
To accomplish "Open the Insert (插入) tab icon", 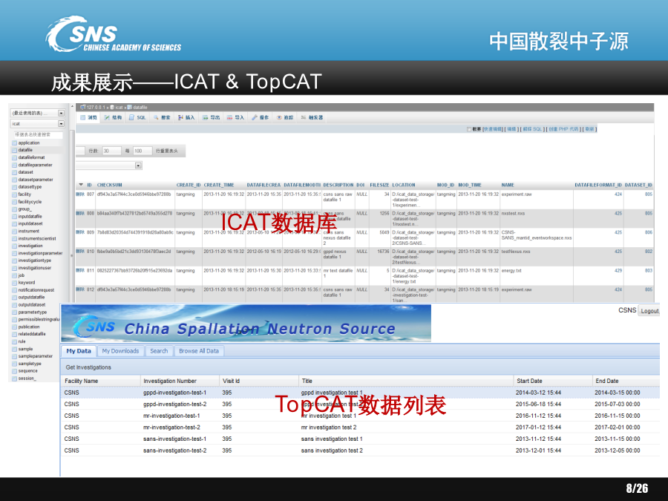I will tap(180, 117).
